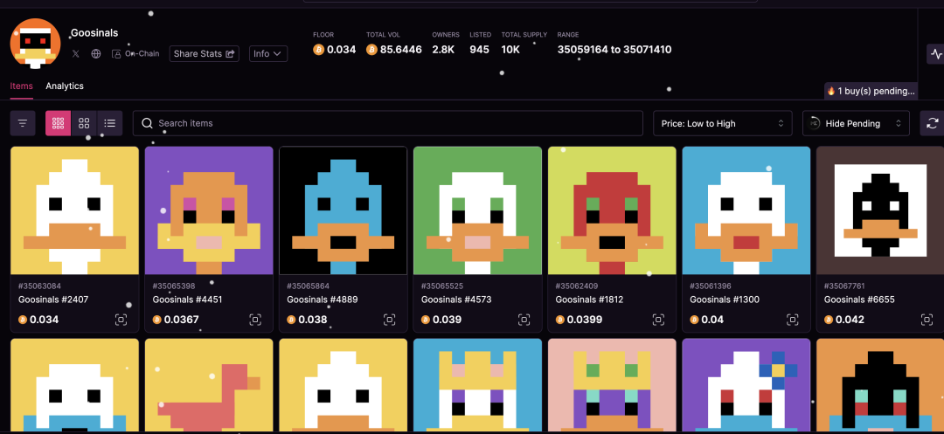
Task: Open the filter panel icon
Action: pos(23,123)
